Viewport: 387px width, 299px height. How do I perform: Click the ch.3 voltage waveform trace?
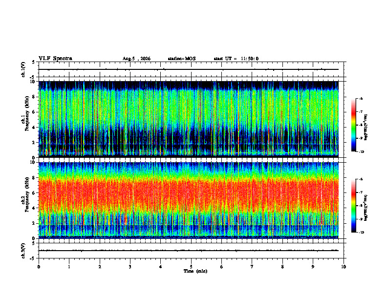(189, 251)
